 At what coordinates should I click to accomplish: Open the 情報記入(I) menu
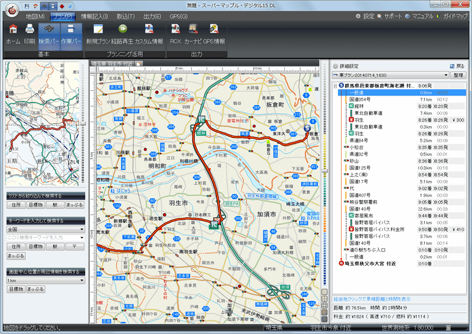pos(94,17)
